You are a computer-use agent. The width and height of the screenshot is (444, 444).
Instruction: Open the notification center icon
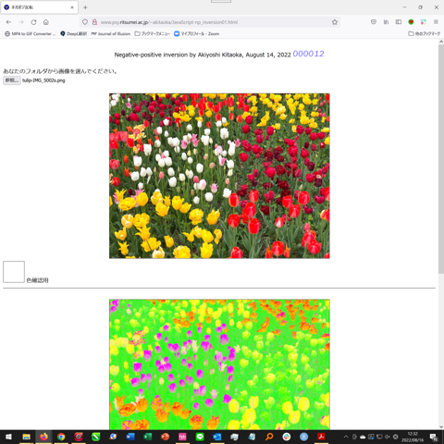pyautogui.click(x=434, y=437)
